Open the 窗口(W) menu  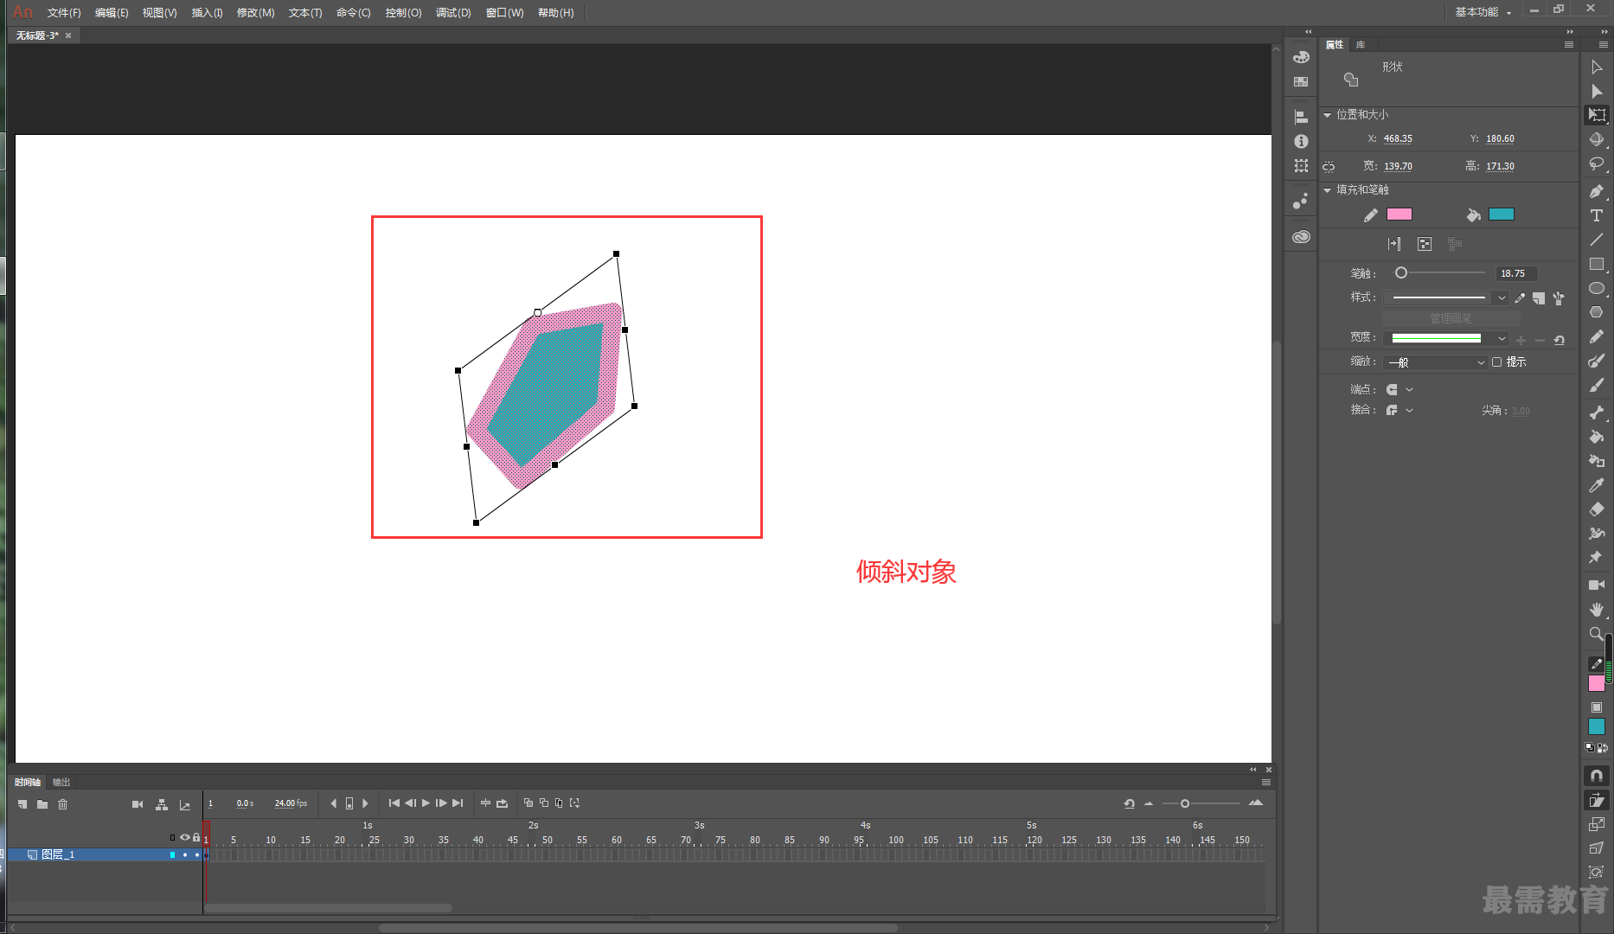(504, 13)
